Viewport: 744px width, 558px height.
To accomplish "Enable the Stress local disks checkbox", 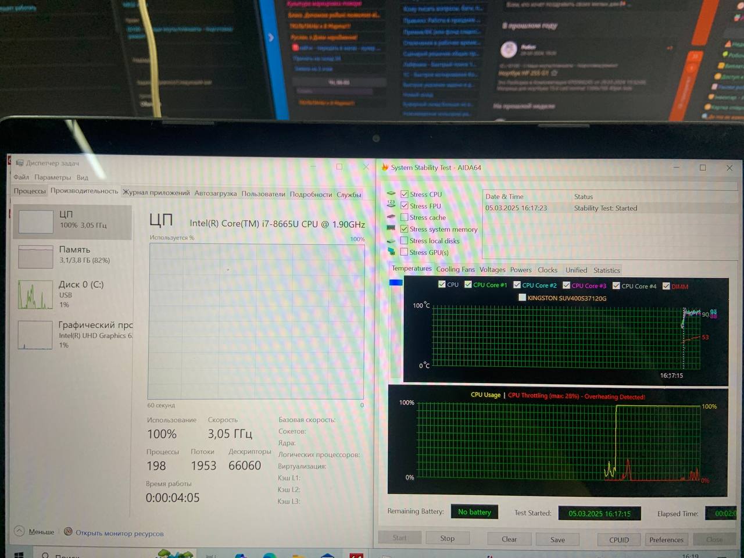I will tap(404, 240).
